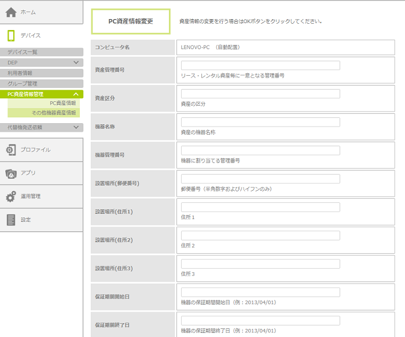Expand the 代替機発送依頼 section
This screenshot has height=337, width=405.
pos(76,127)
